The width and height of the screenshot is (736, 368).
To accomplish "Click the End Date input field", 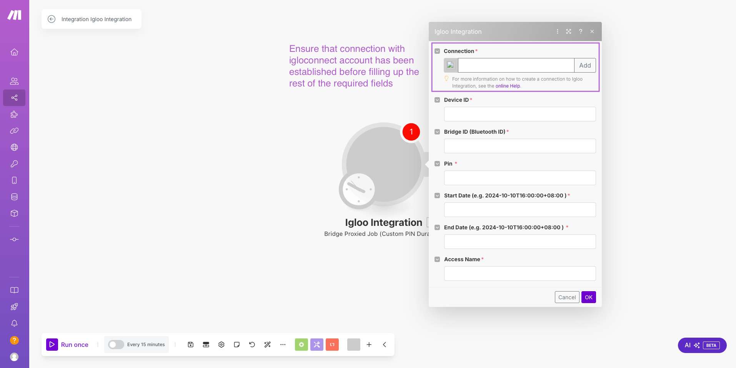I will click(x=520, y=242).
